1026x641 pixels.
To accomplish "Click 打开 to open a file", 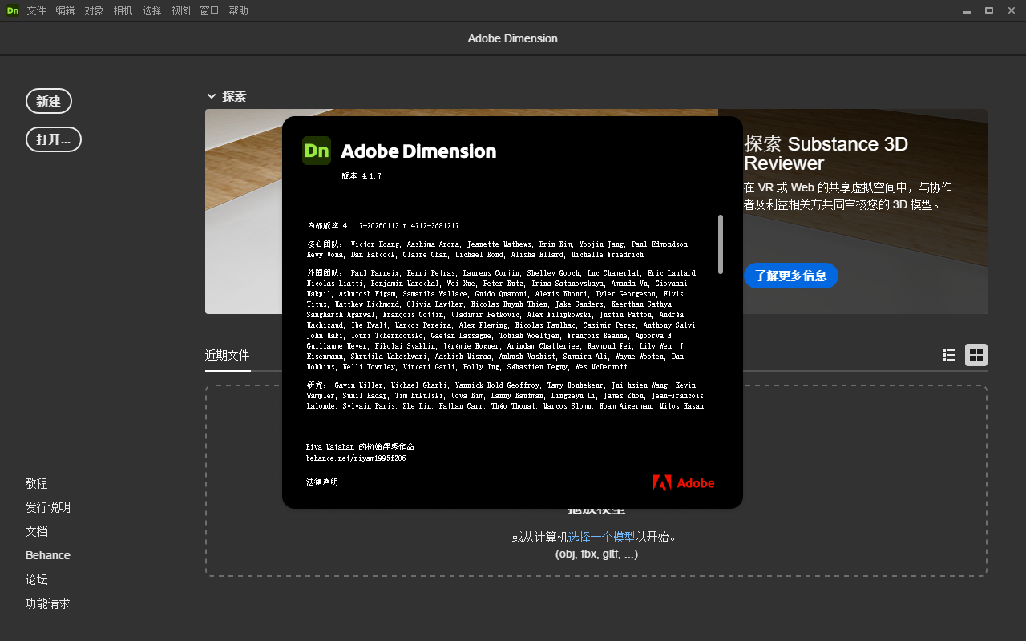I will tap(53, 139).
